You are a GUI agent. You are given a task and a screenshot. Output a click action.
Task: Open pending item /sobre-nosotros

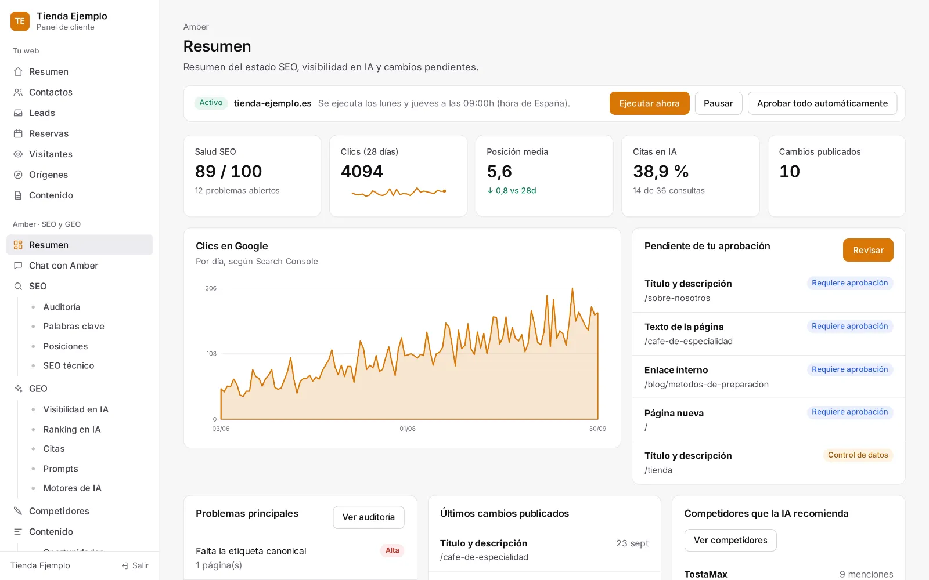pyautogui.click(x=768, y=291)
